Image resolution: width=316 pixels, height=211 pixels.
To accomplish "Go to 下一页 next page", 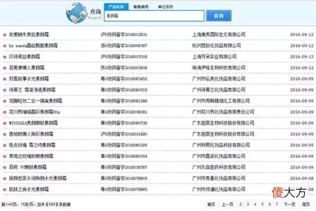I will pos(289,205).
